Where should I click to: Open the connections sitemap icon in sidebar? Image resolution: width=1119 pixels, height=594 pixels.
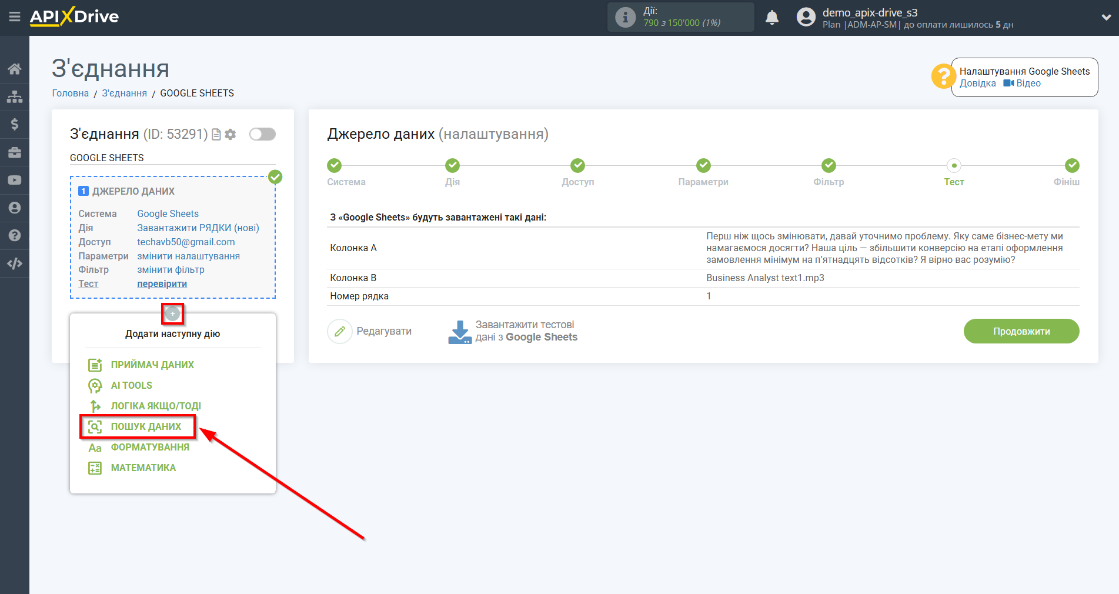point(15,96)
